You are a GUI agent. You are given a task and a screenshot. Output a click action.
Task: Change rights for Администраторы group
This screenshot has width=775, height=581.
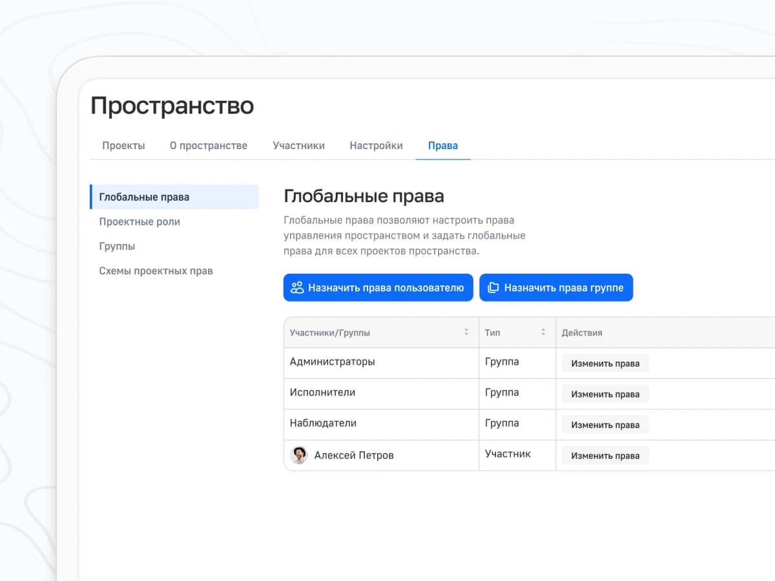605,363
